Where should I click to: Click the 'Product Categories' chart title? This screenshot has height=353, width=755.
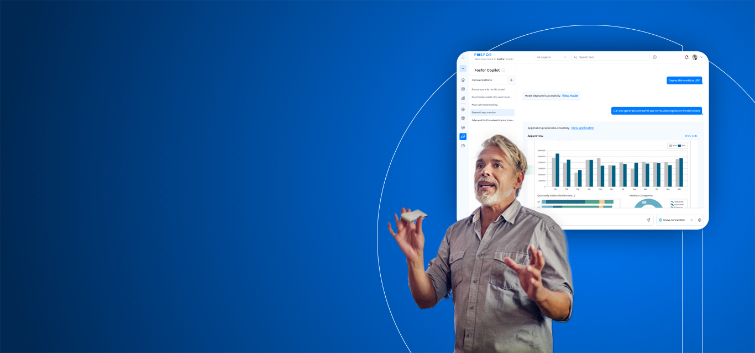tap(641, 195)
